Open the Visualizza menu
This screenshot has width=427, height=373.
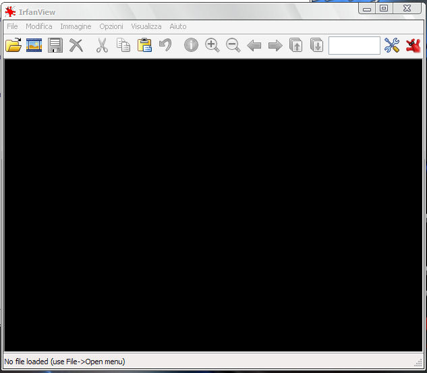(146, 26)
